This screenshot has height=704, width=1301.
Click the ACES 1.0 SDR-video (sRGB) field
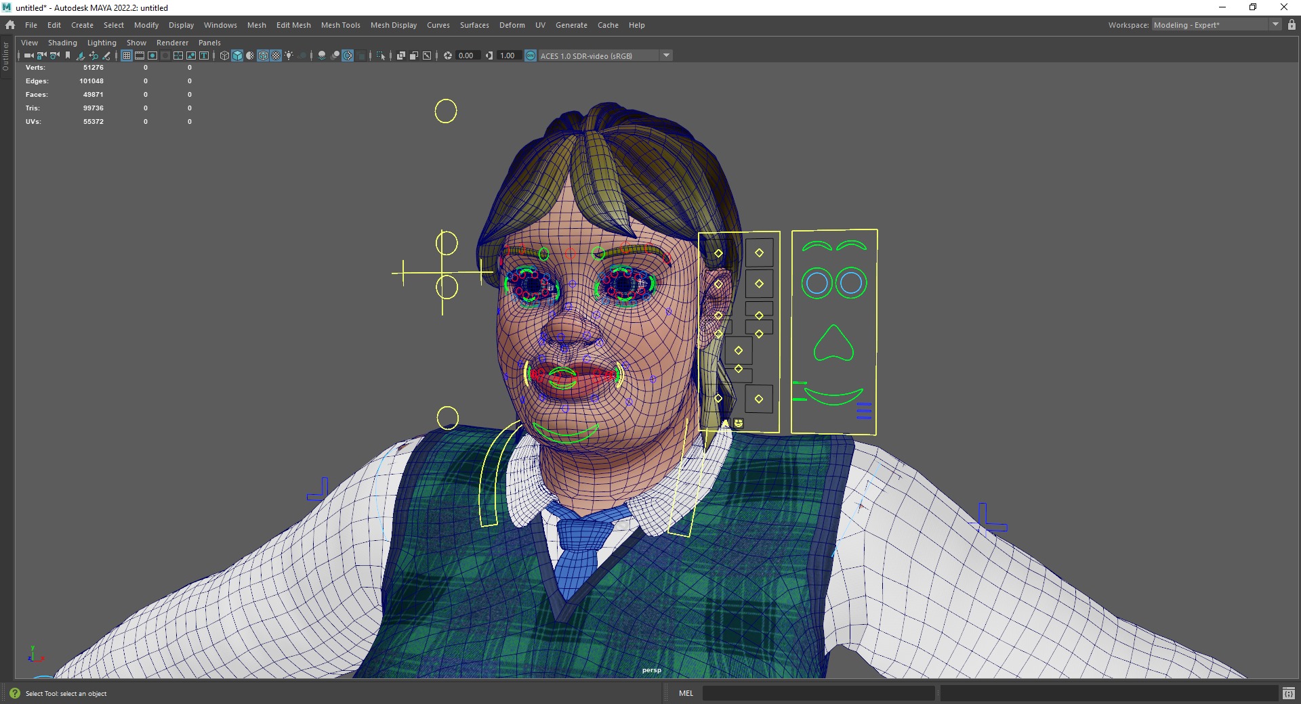pyautogui.click(x=599, y=56)
